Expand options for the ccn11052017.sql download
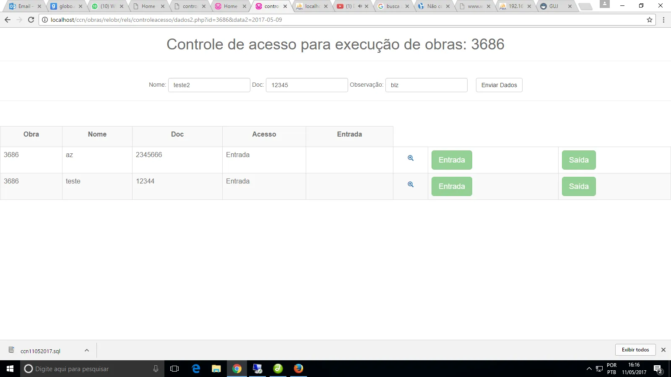 (87, 350)
